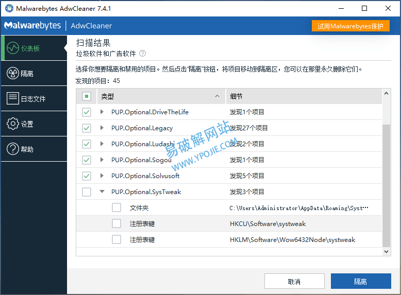Click the quarantine radiation icon in sidebar
Image resolution: width=401 pixels, height=295 pixels.
click(13, 73)
